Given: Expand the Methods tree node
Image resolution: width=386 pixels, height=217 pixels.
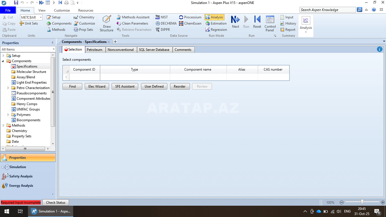Looking at the screenshot, I should [3, 125].
